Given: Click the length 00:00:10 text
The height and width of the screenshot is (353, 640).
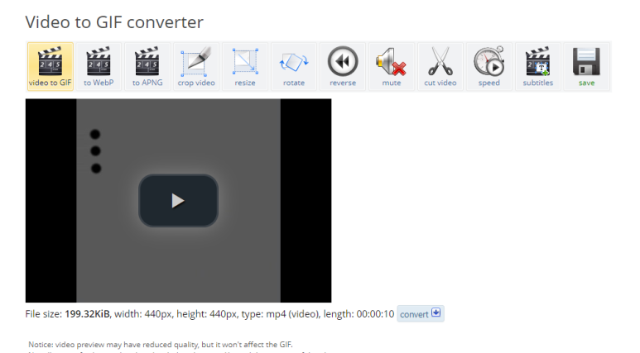Looking at the screenshot, I should click(358, 314).
